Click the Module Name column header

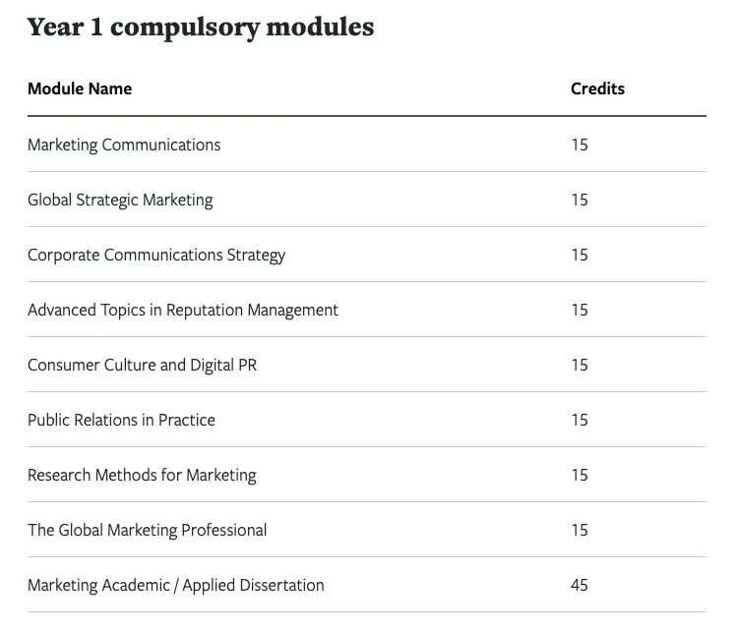80,88
